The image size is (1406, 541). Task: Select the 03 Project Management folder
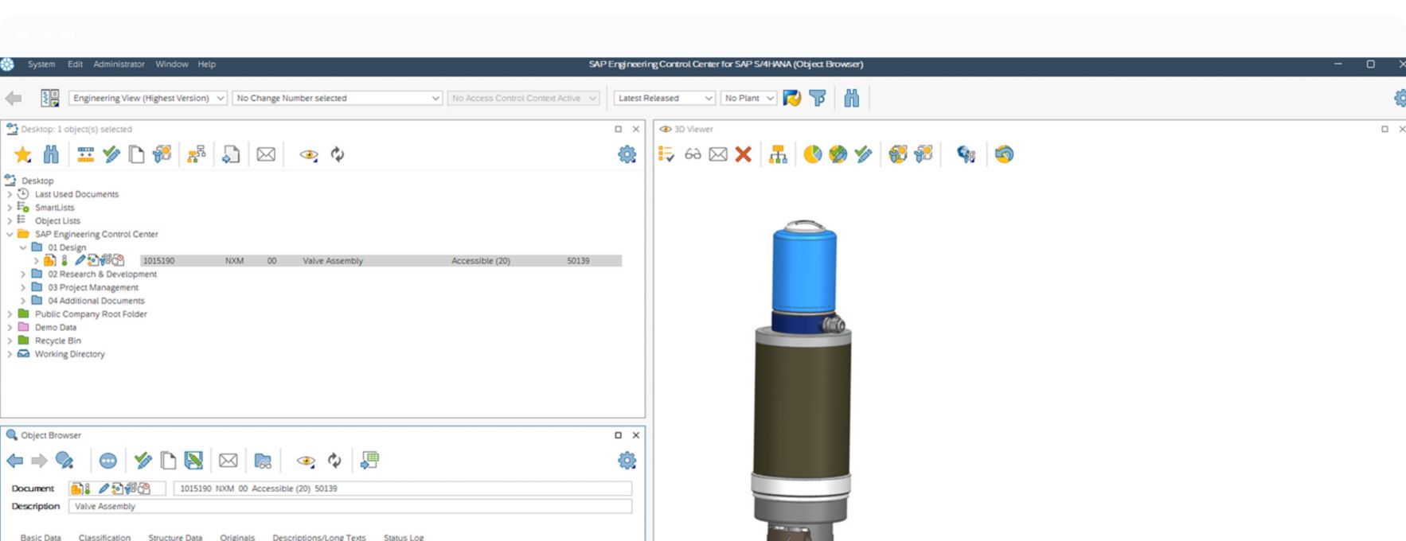tap(93, 287)
